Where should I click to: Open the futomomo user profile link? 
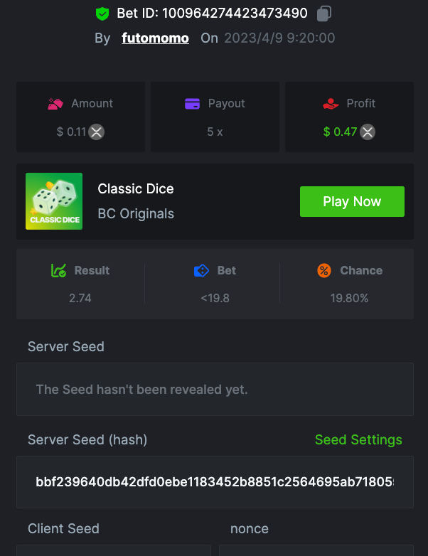pos(155,38)
